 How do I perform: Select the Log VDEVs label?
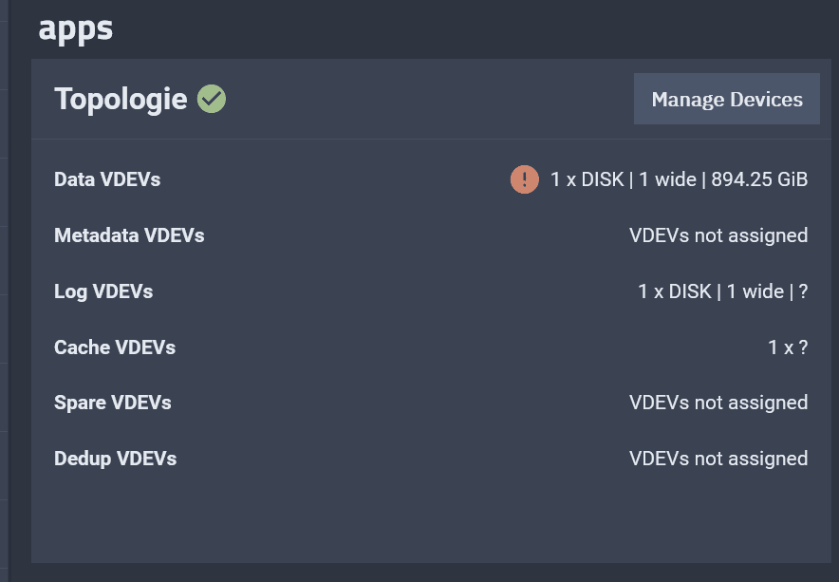coord(103,291)
